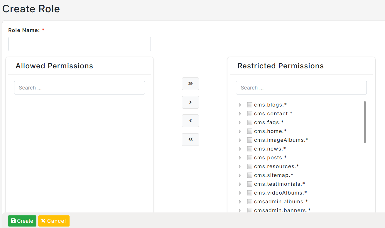Expand the cms.imageAlbums.* tree node
This screenshot has width=385, height=228.
click(x=240, y=140)
